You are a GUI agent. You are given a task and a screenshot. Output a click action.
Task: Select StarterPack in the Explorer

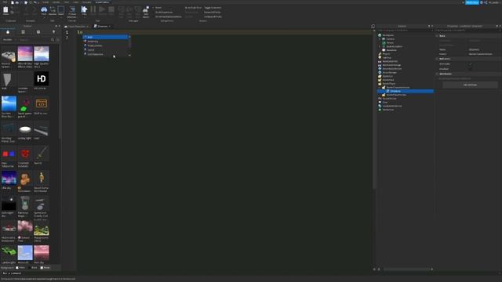click(388, 80)
